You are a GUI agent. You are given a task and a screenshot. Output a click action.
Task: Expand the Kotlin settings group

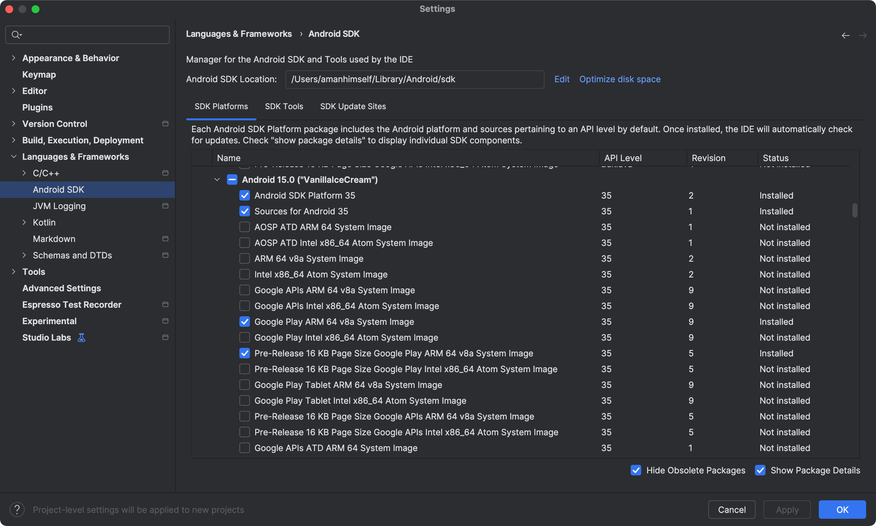(x=24, y=222)
